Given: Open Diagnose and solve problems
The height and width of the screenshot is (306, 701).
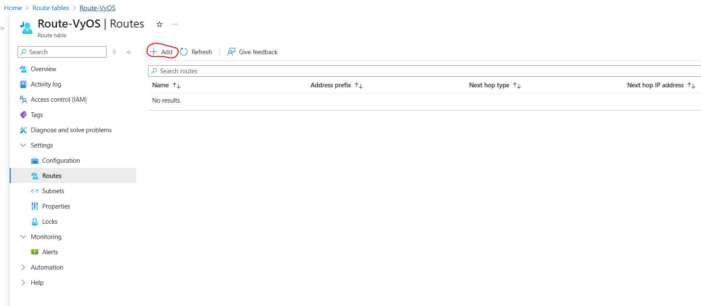Looking at the screenshot, I should (71, 130).
